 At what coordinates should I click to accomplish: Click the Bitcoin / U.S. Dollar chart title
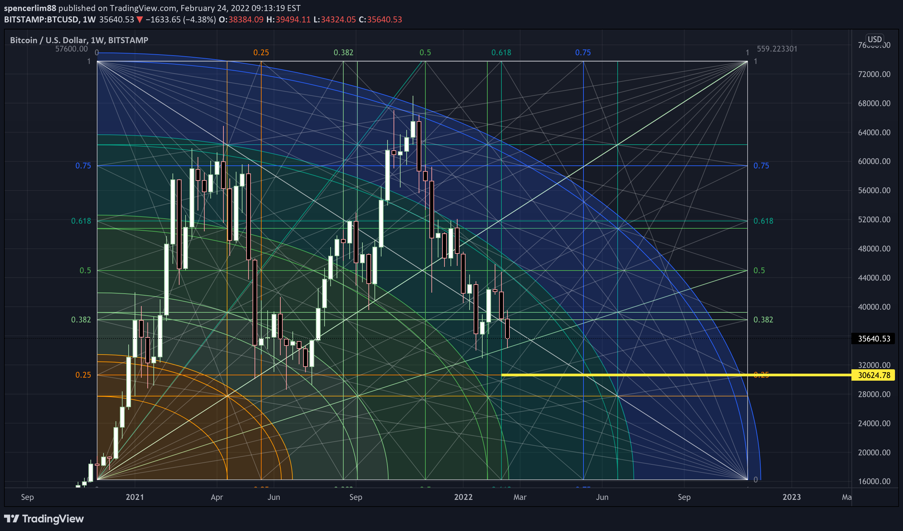79,40
